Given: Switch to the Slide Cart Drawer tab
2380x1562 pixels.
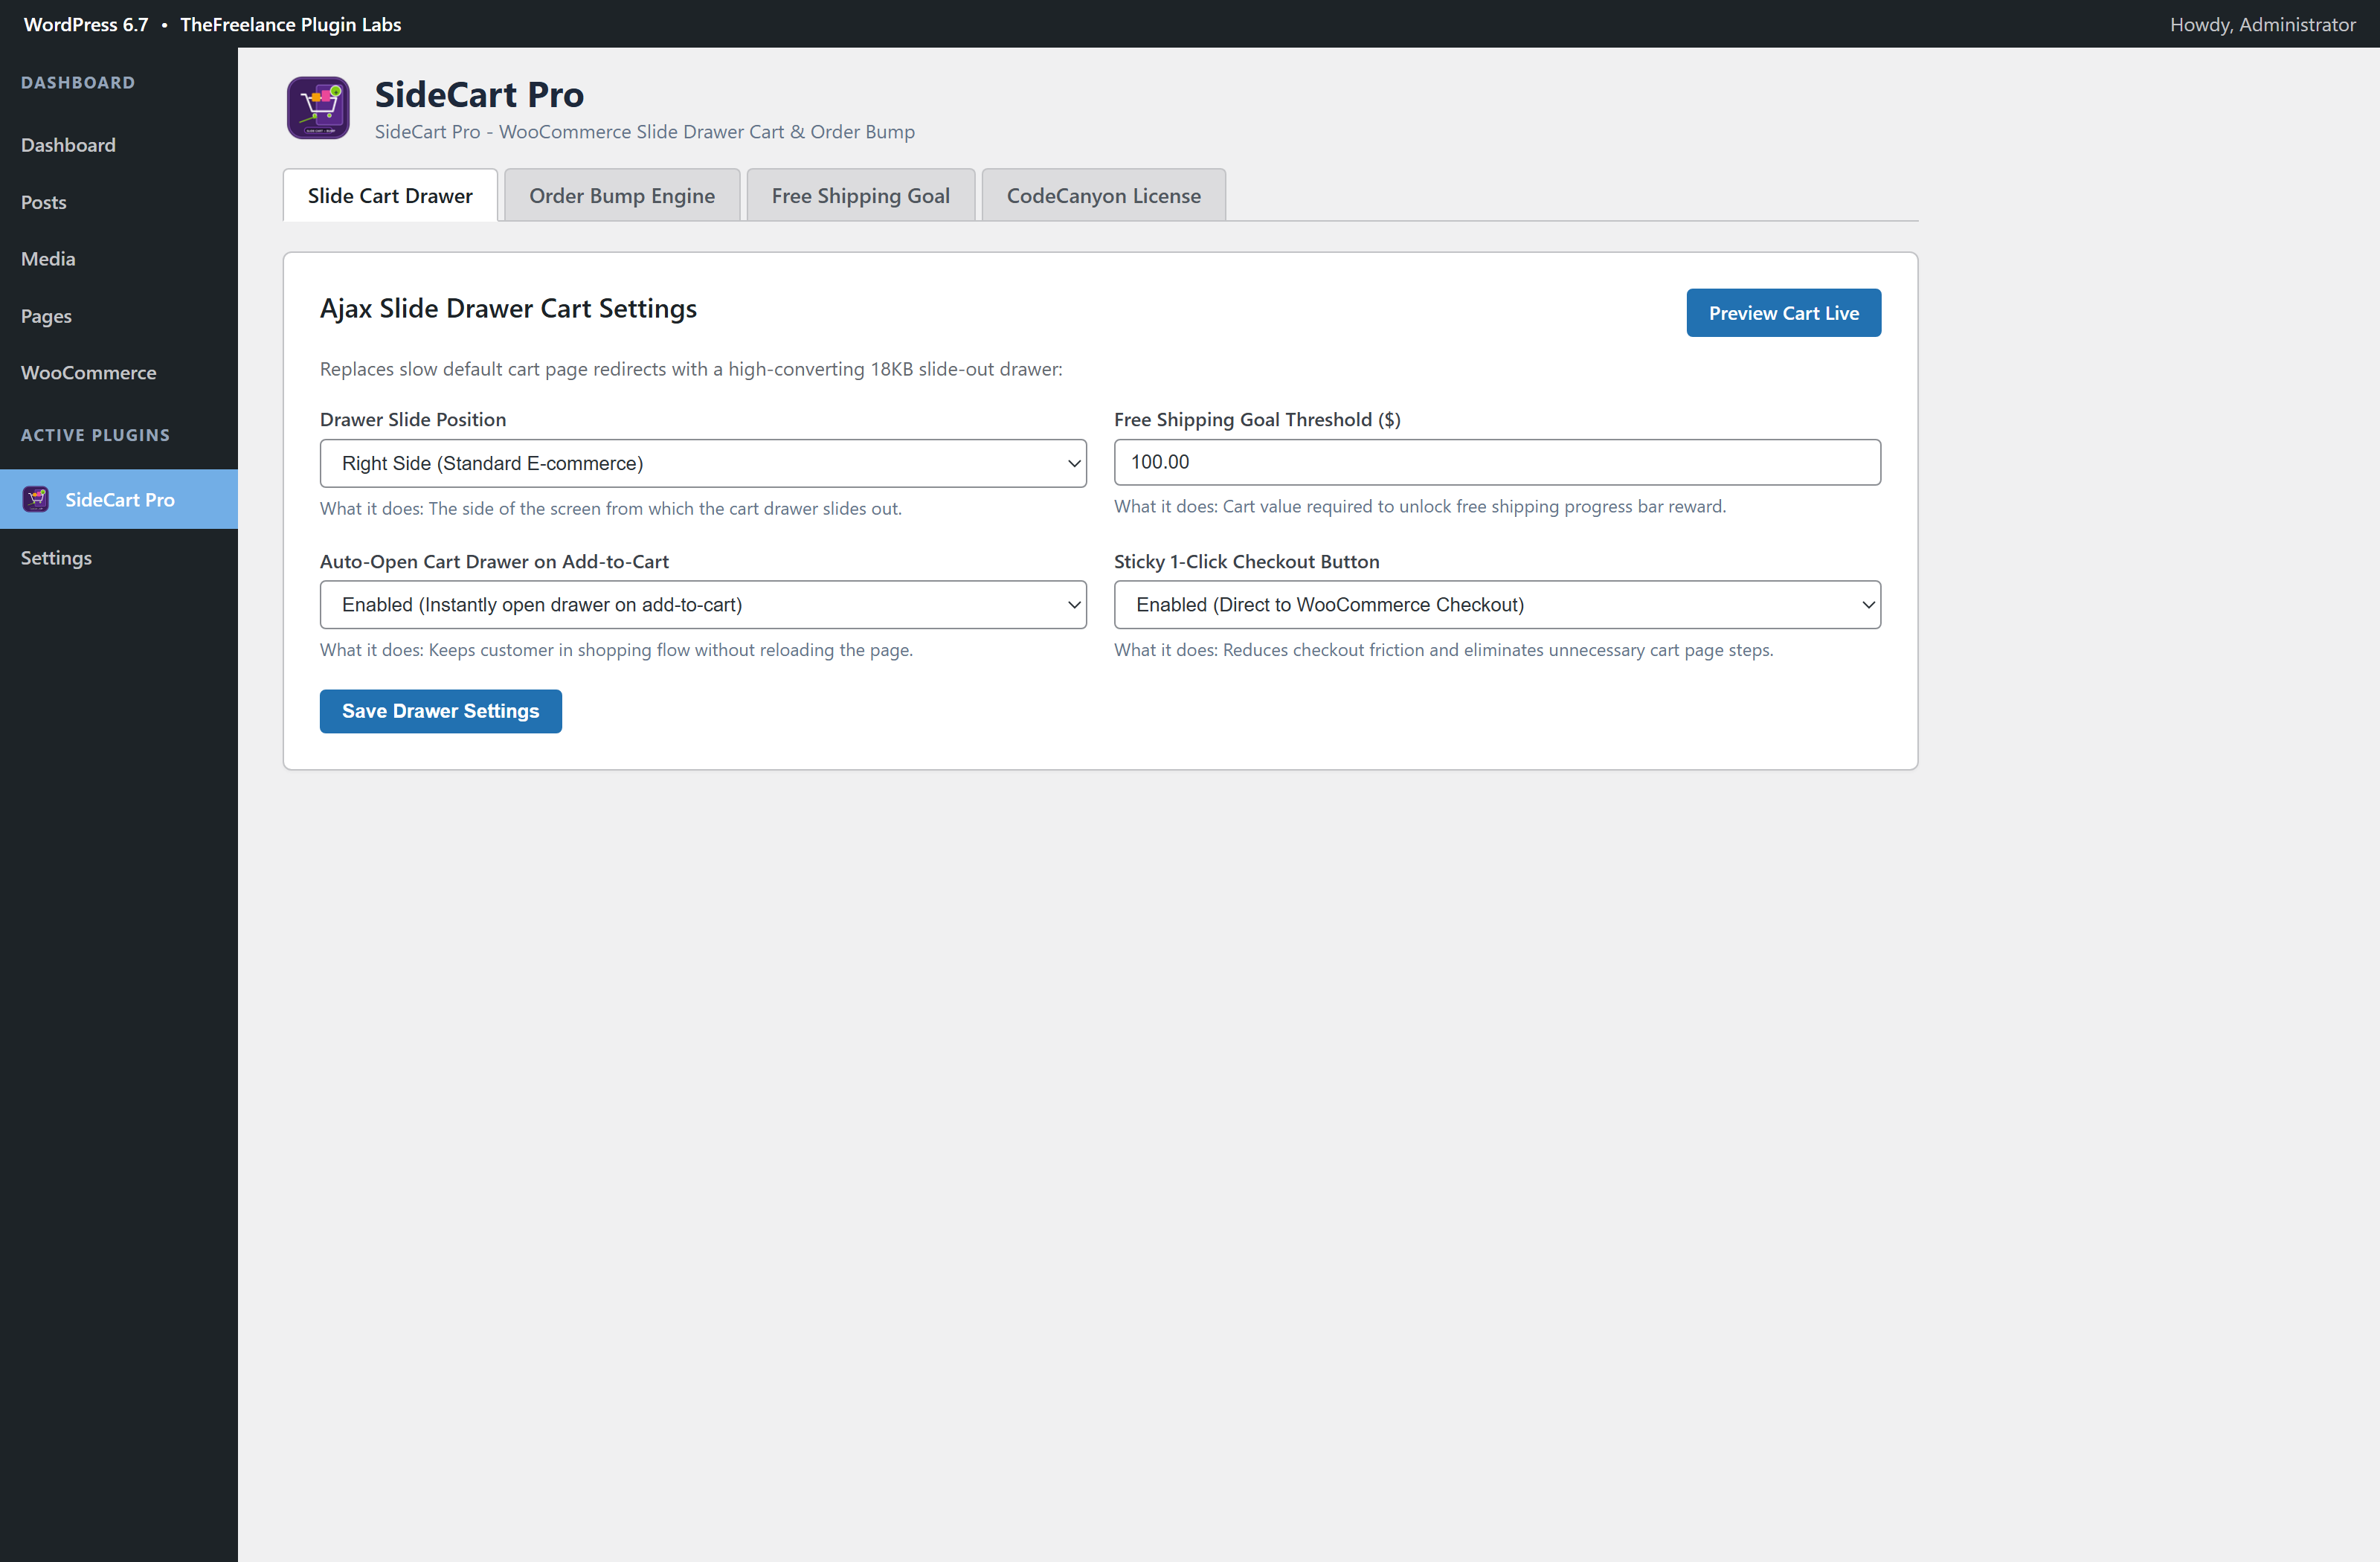Looking at the screenshot, I should 390,196.
